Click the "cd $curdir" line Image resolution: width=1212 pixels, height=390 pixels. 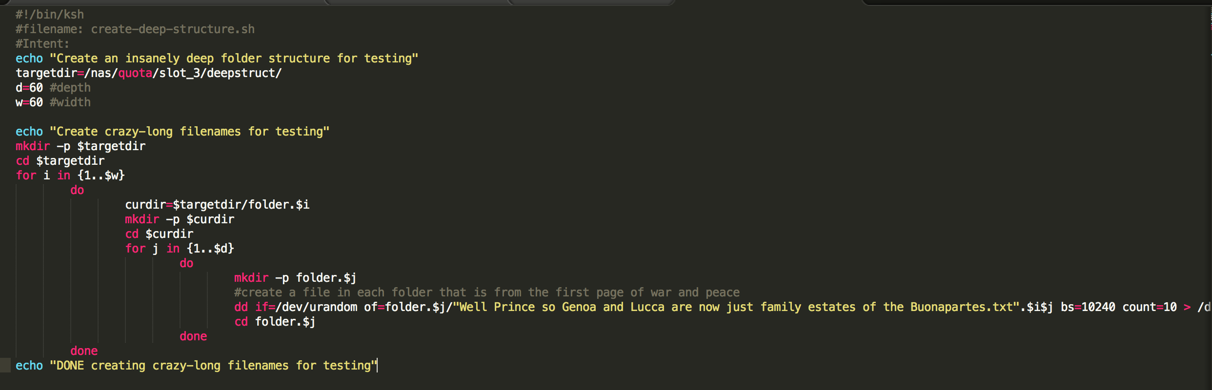[159, 234]
